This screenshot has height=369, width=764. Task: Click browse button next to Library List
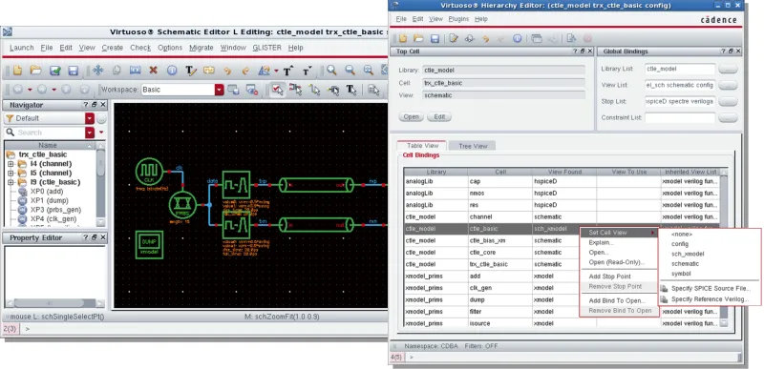[728, 70]
